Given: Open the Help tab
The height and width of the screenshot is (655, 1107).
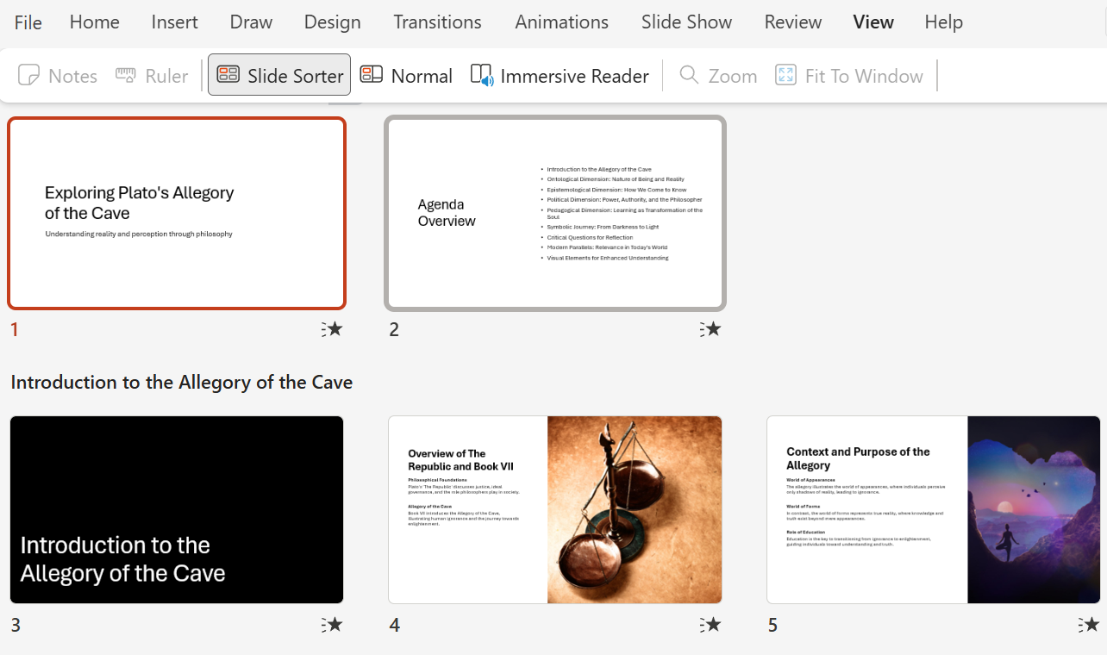Looking at the screenshot, I should [x=943, y=22].
